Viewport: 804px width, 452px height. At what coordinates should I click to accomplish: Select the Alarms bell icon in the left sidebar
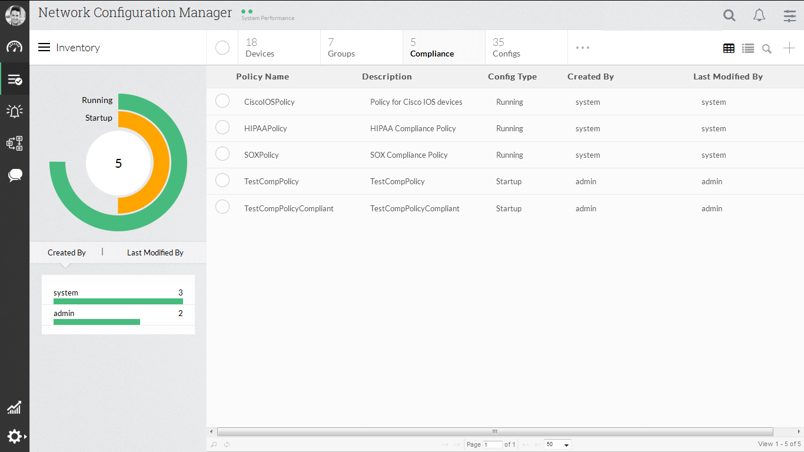point(14,111)
